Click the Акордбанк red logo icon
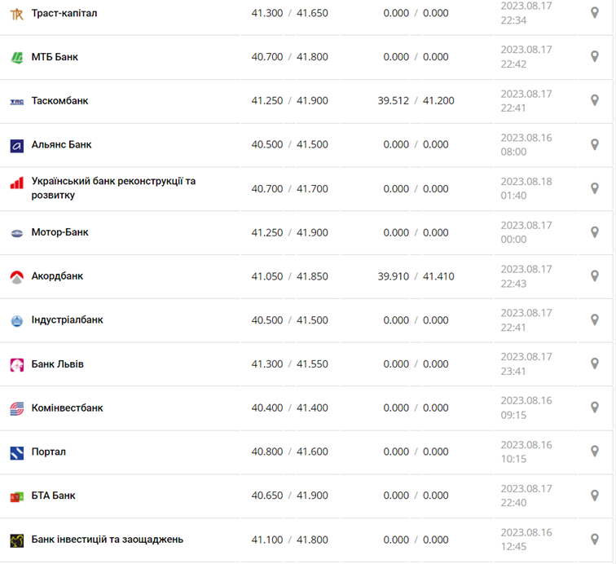 (16, 277)
